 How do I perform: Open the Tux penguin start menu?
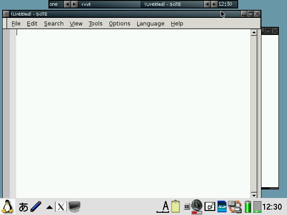click(8, 206)
